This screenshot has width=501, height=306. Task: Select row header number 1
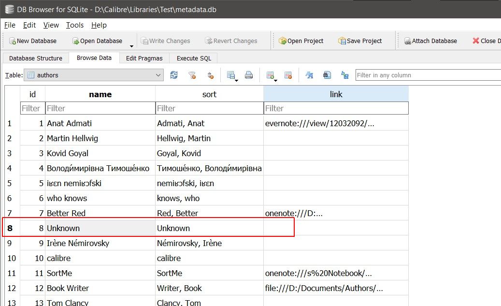12,123
